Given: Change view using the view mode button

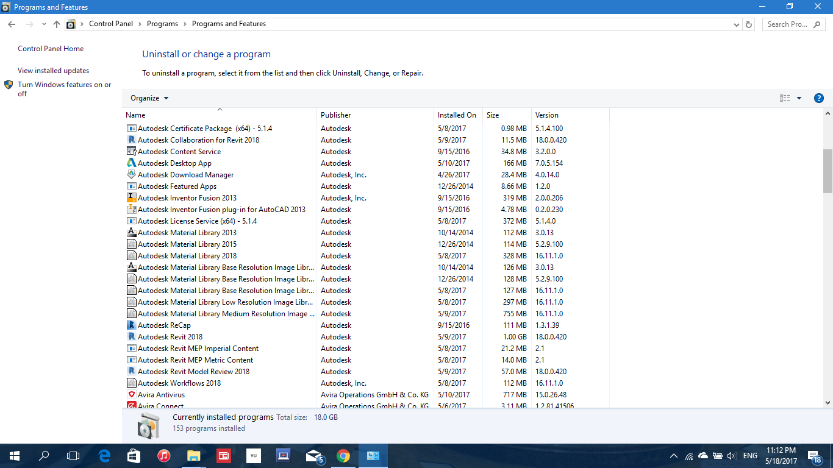Looking at the screenshot, I should pyautogui.click(x=785, y=98).
